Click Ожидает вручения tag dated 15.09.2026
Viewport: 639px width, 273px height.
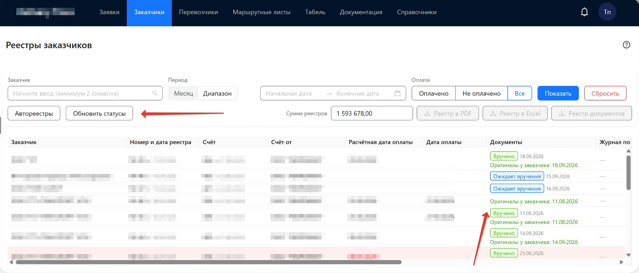click(x=517, y=176)
